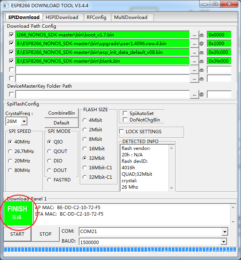Click the START button

tap(17, 234)
